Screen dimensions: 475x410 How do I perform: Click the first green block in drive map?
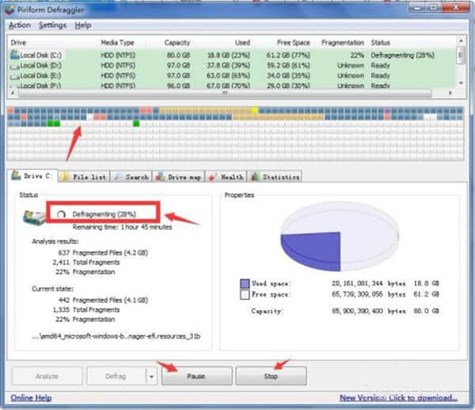[x=50, y=123]
